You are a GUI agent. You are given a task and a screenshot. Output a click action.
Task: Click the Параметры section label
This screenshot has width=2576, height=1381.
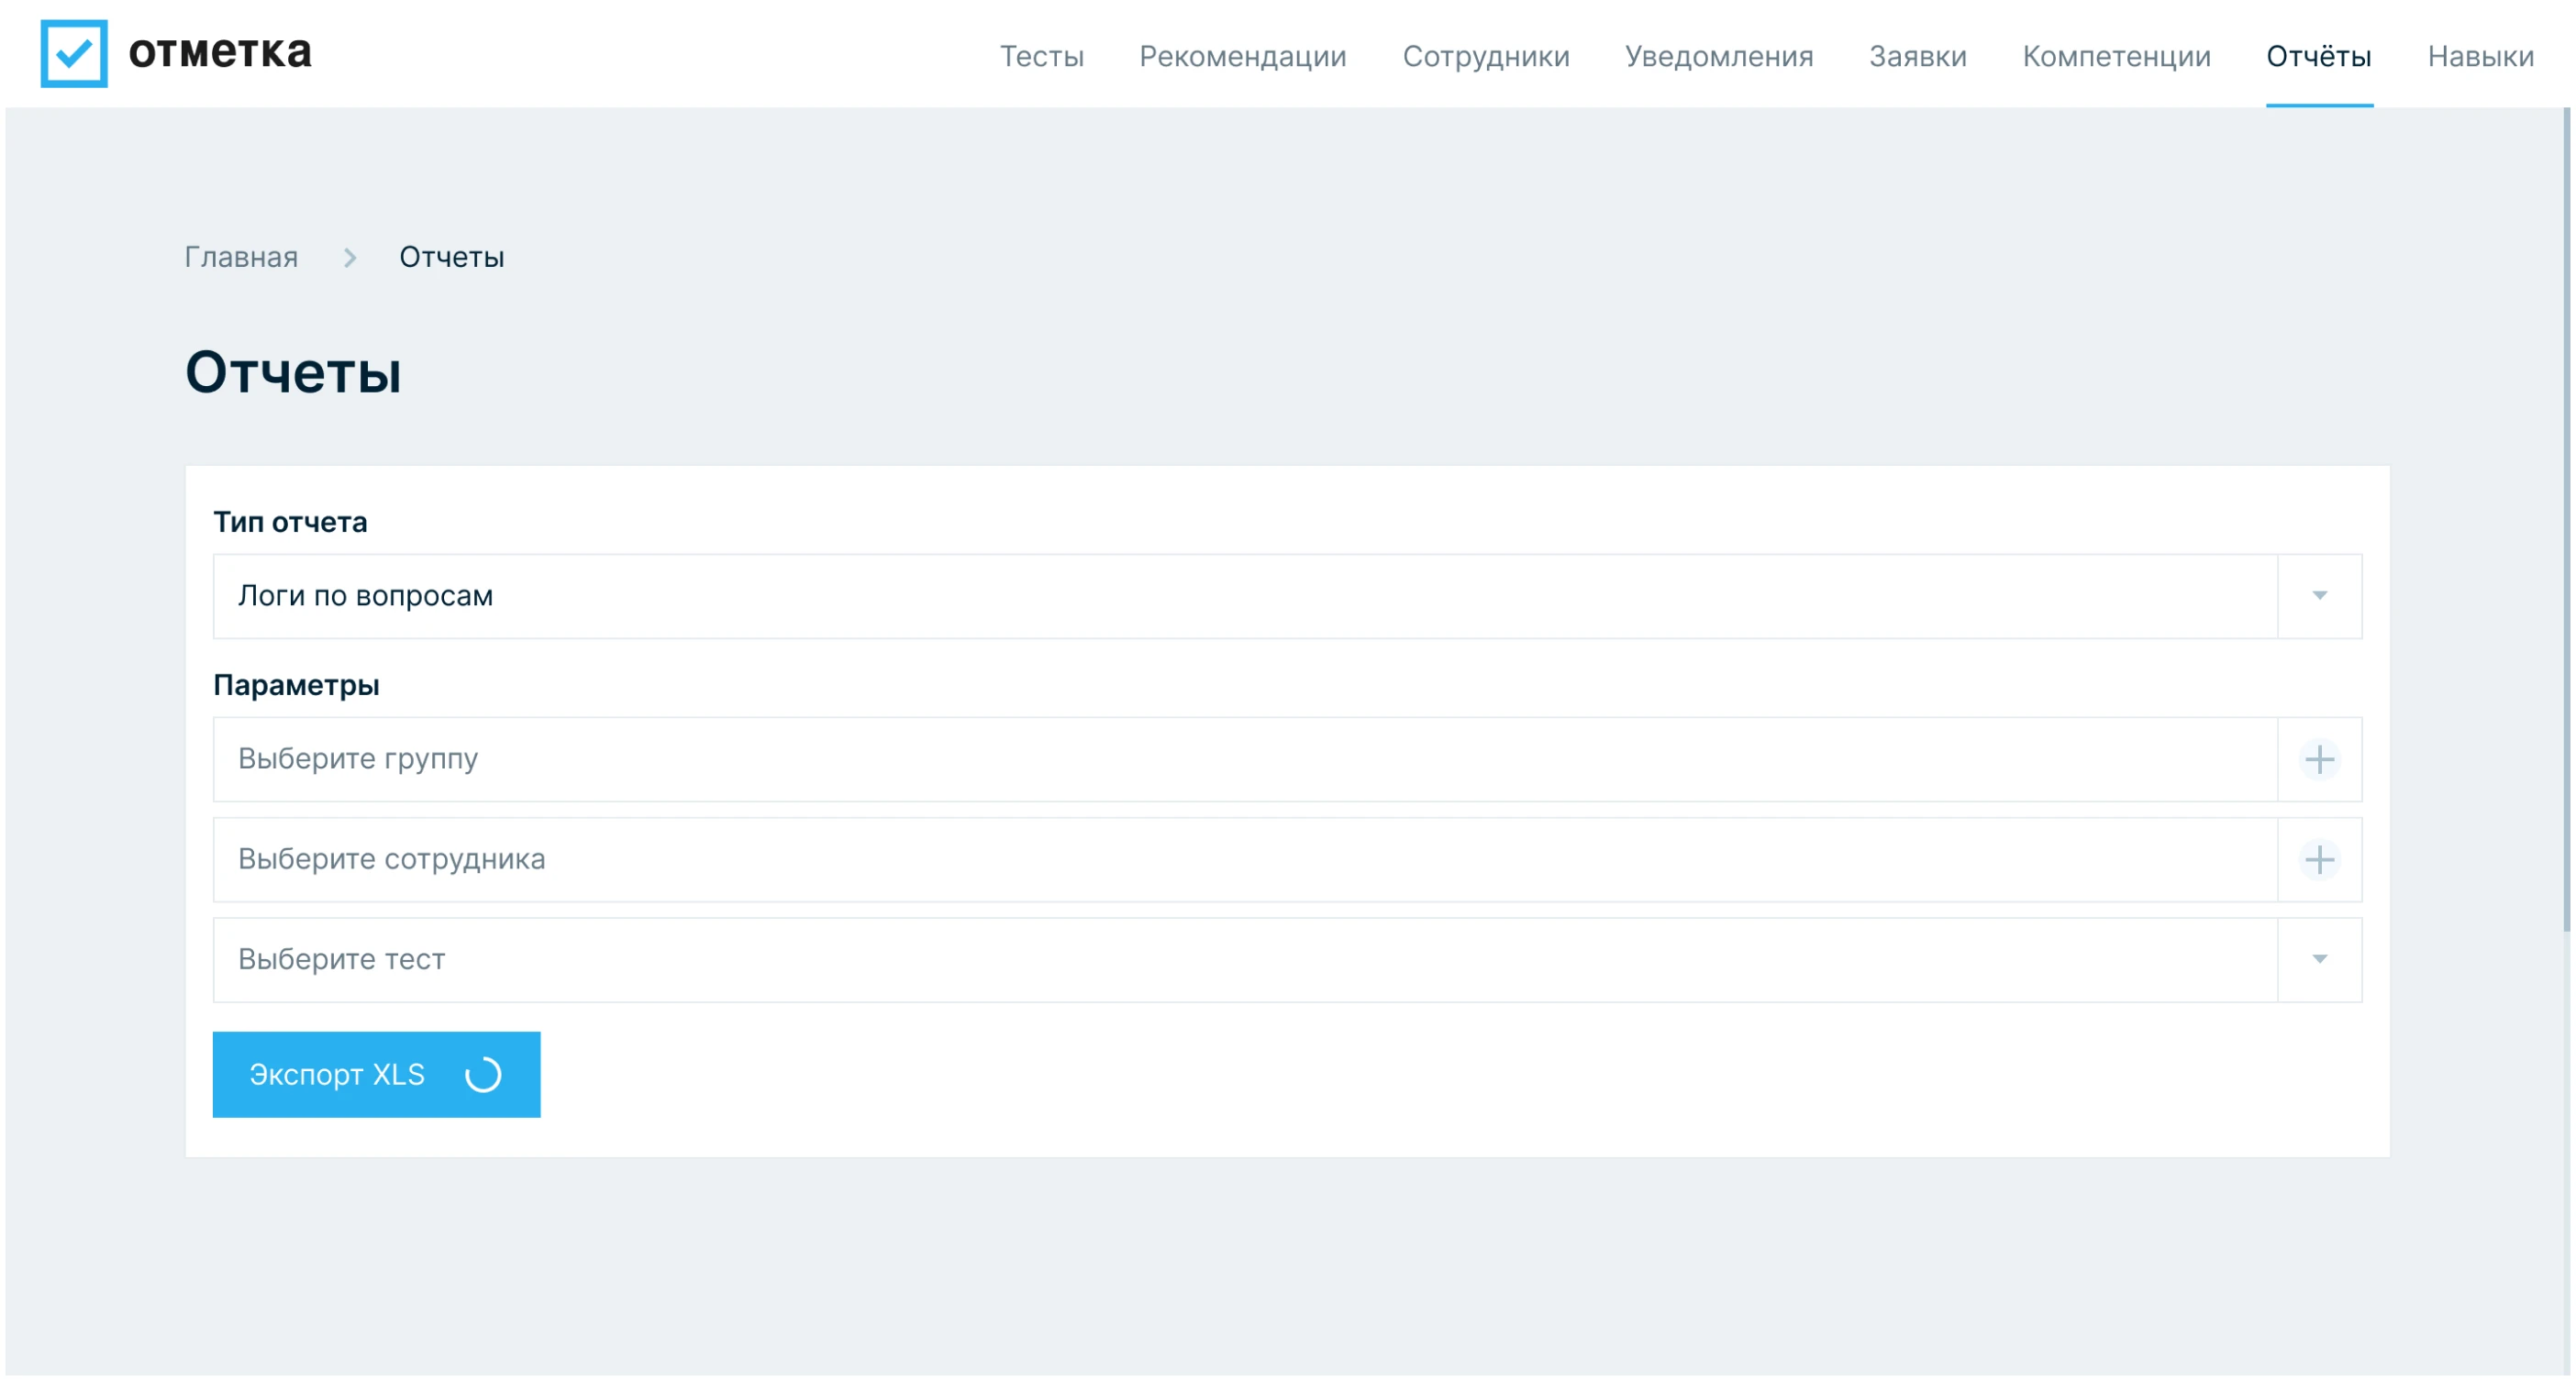[296, 686]
